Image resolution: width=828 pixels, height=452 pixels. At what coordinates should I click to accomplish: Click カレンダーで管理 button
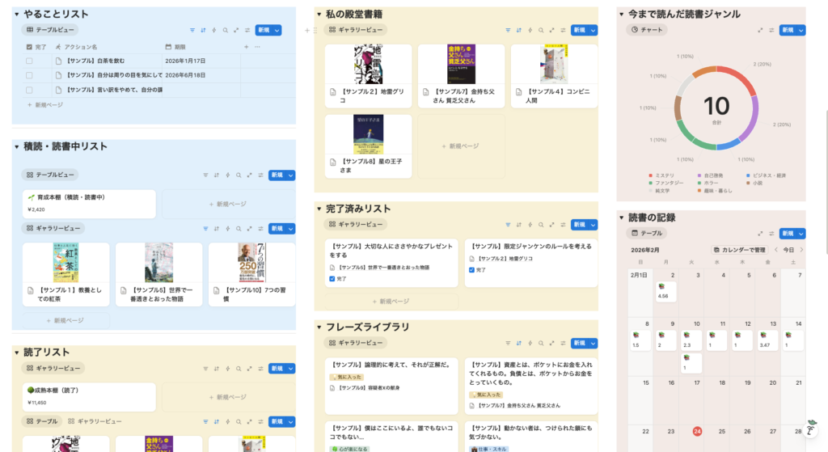click(x=738, y=250)
